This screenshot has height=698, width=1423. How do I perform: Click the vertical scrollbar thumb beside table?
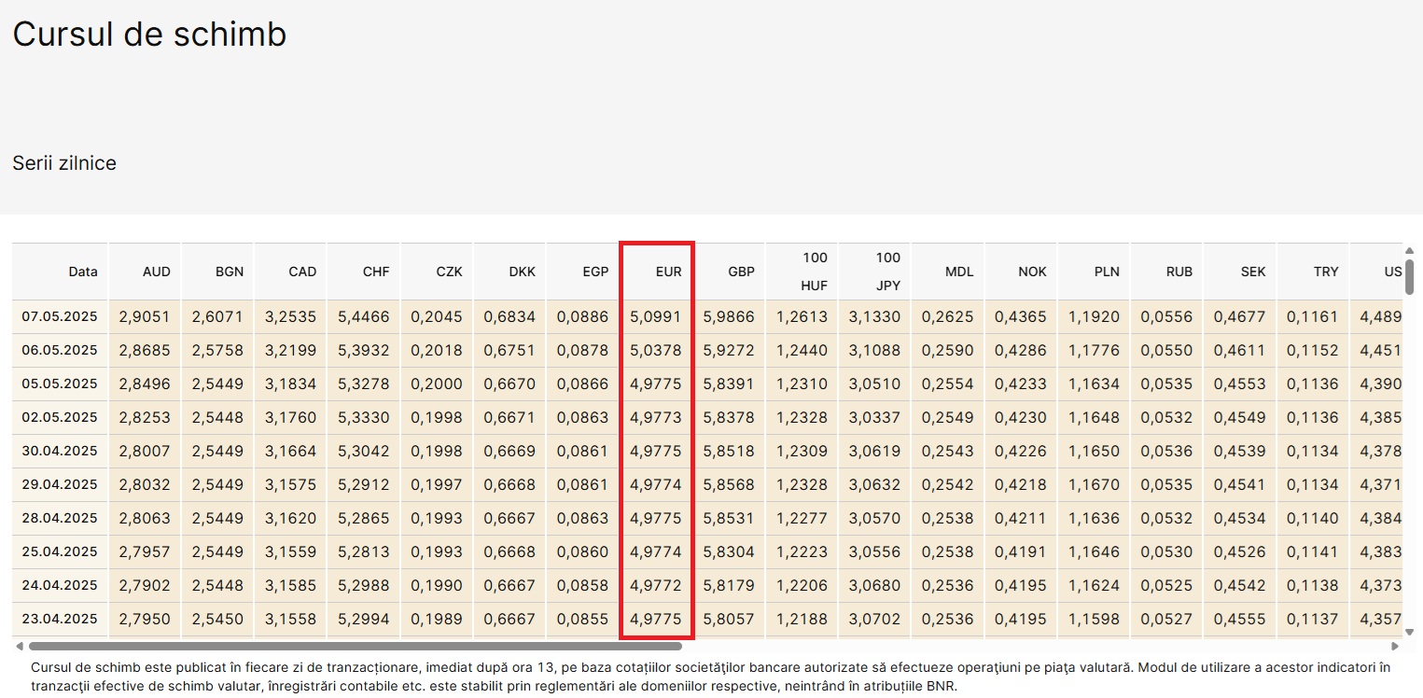[1409, 277]
